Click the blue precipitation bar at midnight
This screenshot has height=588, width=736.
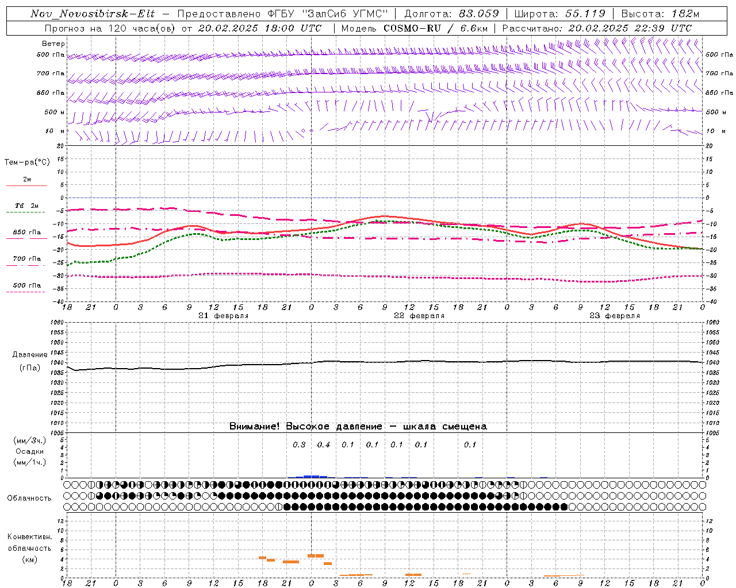pyautogui.click(x=311, y=476)
